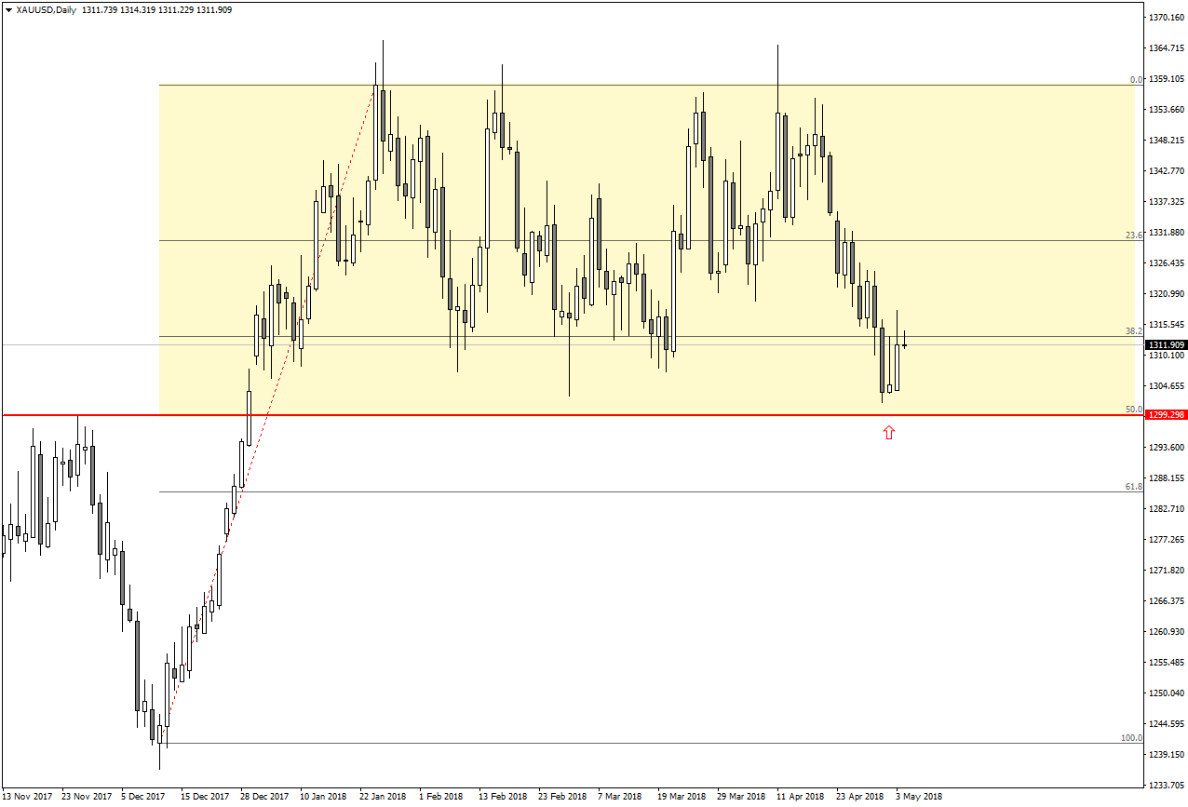Image resolution: width=1188 pixels, height=807 pixels.
Task: Click the Fibonacci 23.6 level label
Action: coord(1134,235)
